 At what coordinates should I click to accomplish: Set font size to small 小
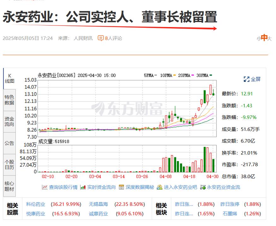click(x=258, y=38)
